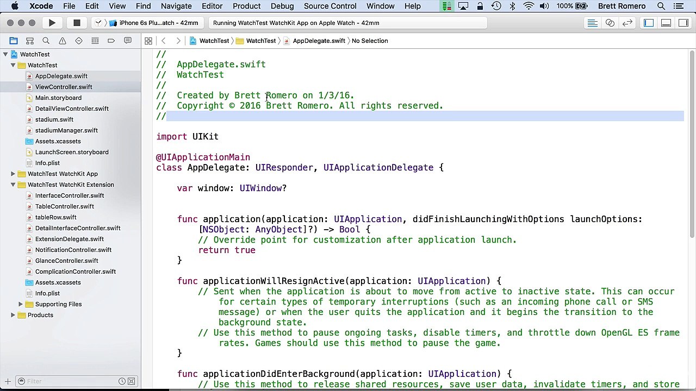This screenshot has height=391, width=696.
Task: Open the File menu
Action: [69, 6]
